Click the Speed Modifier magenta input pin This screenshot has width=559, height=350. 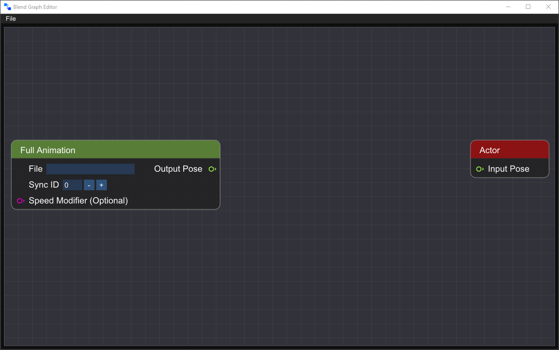pos(21,201)
